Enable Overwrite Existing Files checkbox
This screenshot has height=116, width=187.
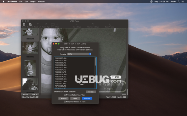coord(65,95)
